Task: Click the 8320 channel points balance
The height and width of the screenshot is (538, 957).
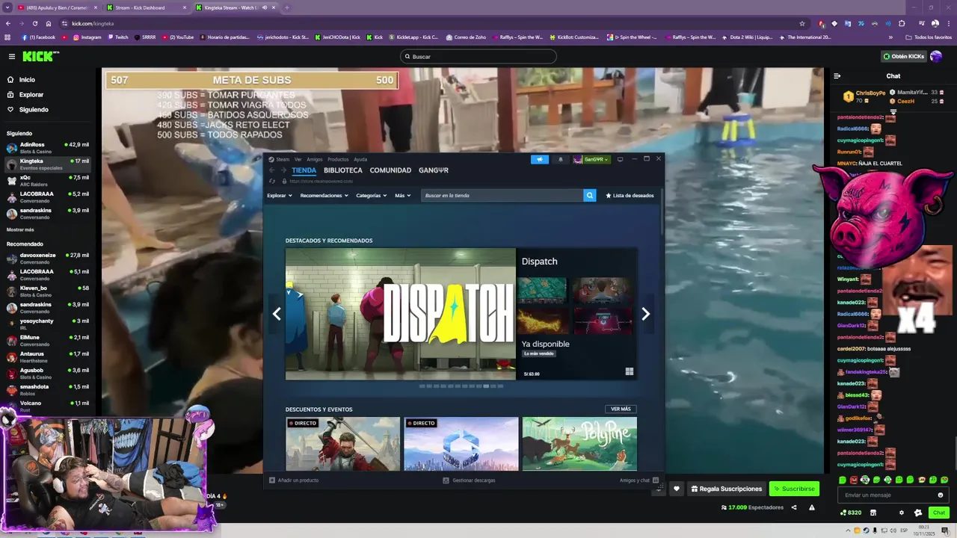Action: coord(851,513)
